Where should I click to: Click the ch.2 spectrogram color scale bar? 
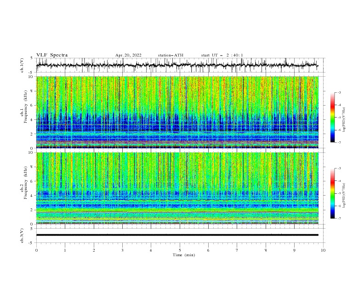[333, 193]
